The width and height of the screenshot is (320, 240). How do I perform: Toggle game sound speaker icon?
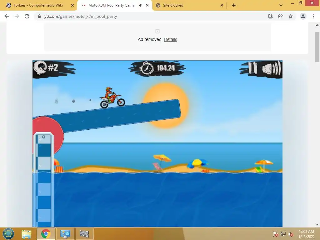(272, 68)
